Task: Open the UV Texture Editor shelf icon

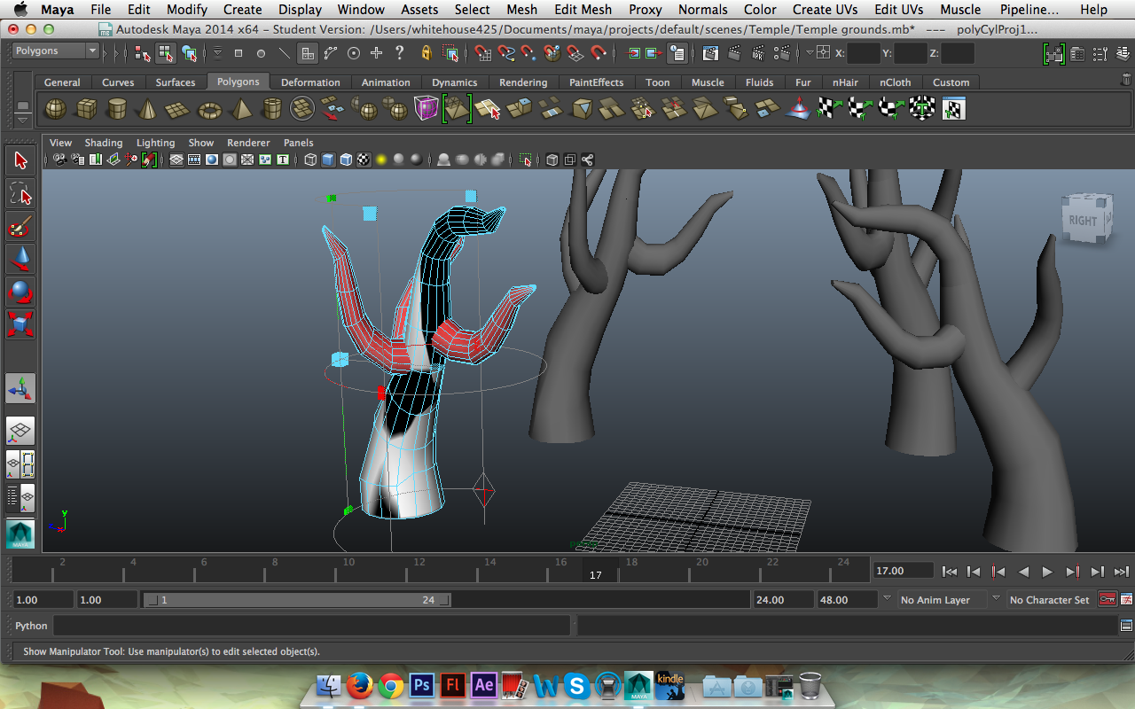Action: (x=953, y=109)
